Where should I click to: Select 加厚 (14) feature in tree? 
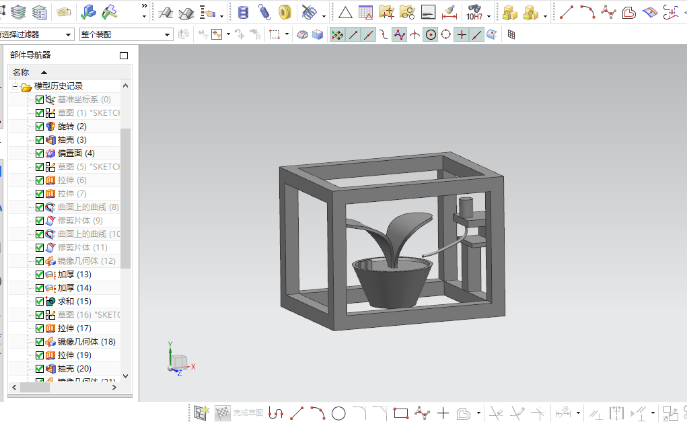75,288
